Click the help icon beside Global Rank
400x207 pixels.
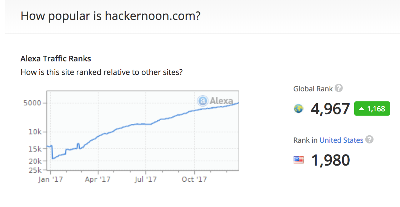coord(339,89)
